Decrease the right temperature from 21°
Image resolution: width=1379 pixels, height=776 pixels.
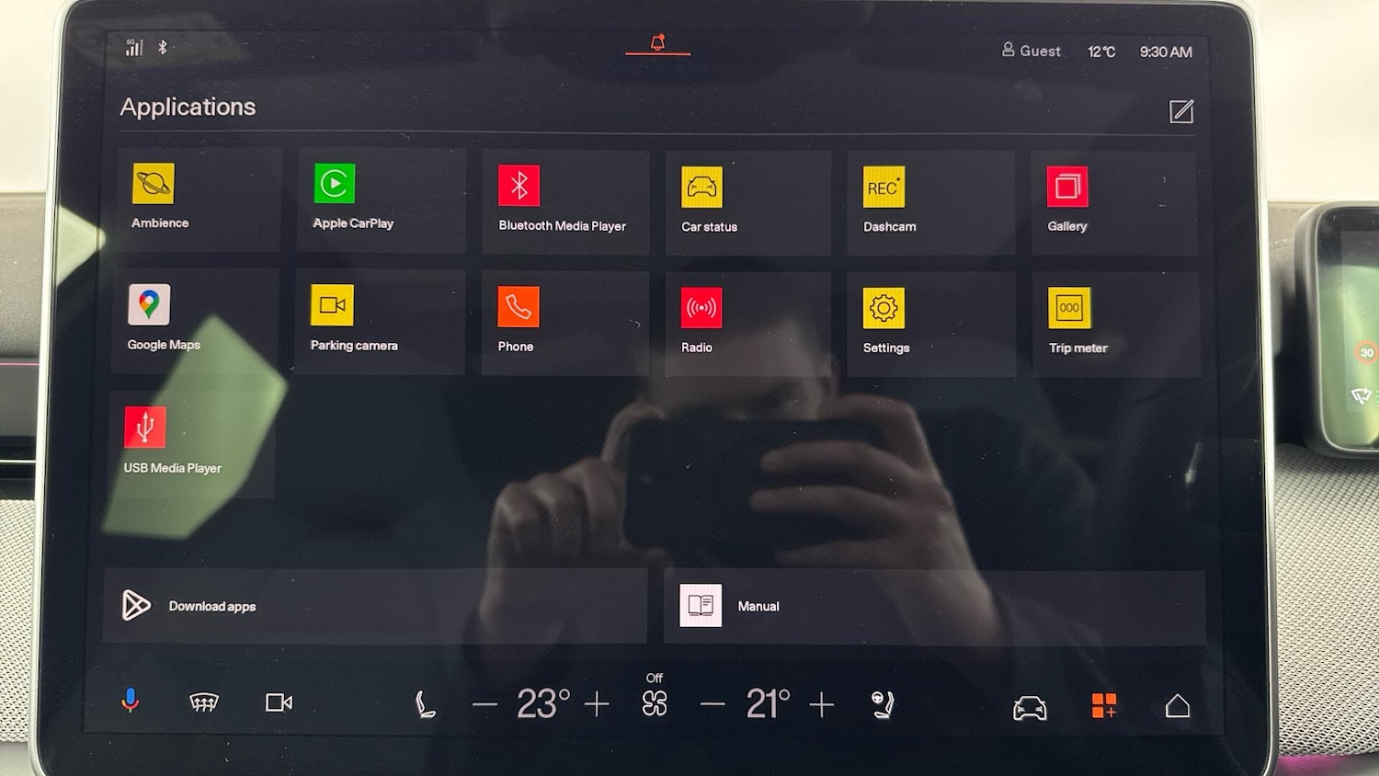(712, 705)
